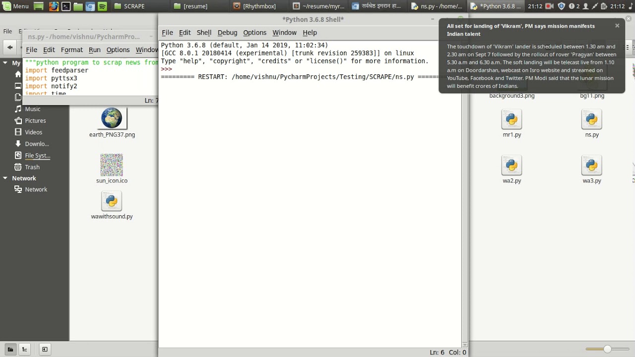The width and height of the screenshot is (635, 357).
Task: Open the terminal launcher in panel
Action: pyautogui.click(x=65, y=6)
